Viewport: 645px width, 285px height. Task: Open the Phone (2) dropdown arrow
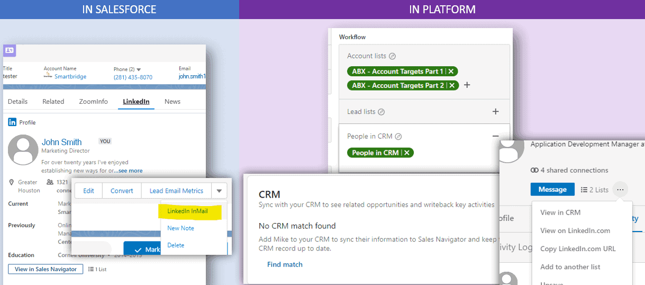tap(139, 69)
